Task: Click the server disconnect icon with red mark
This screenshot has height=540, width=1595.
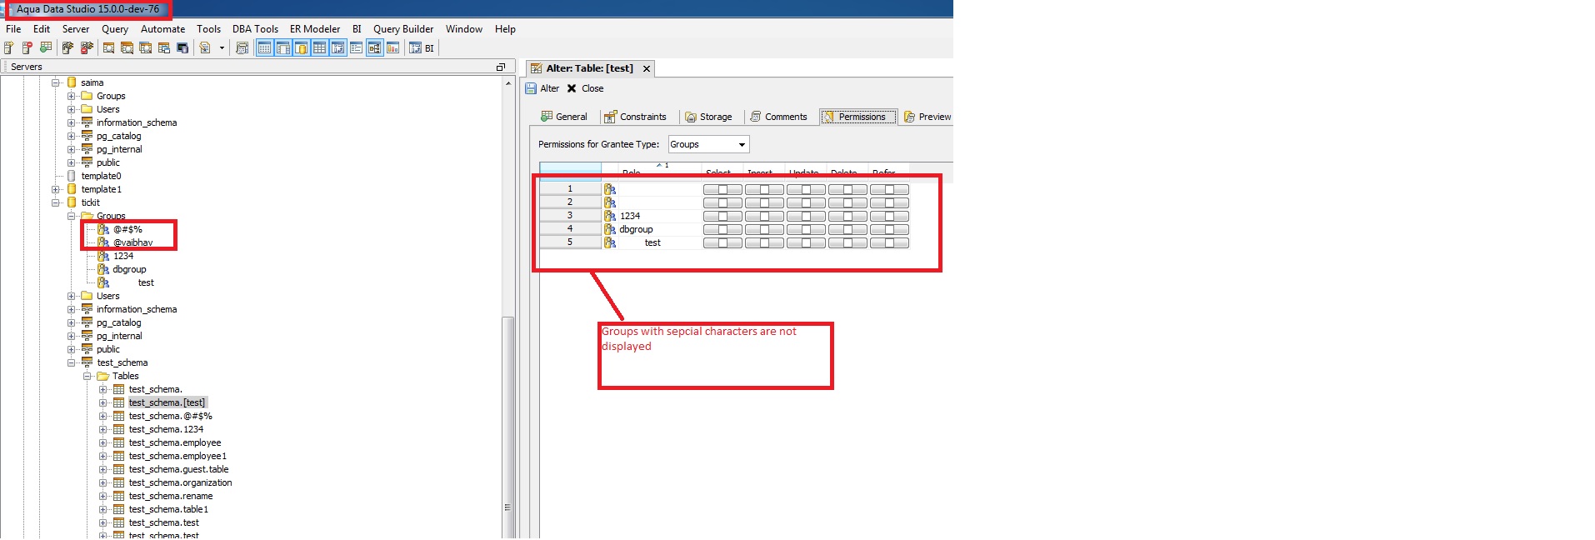Action: pos(87,47)
